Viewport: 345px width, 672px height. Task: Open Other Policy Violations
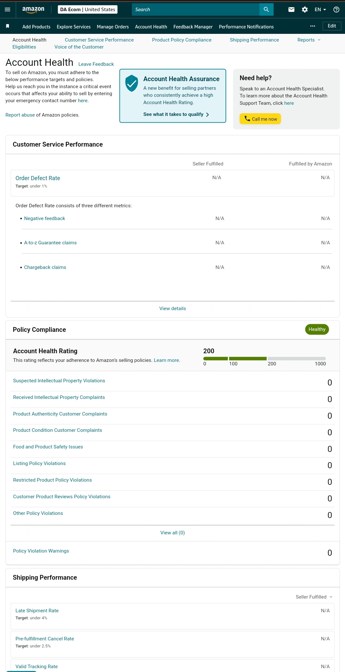pos(38,513)
